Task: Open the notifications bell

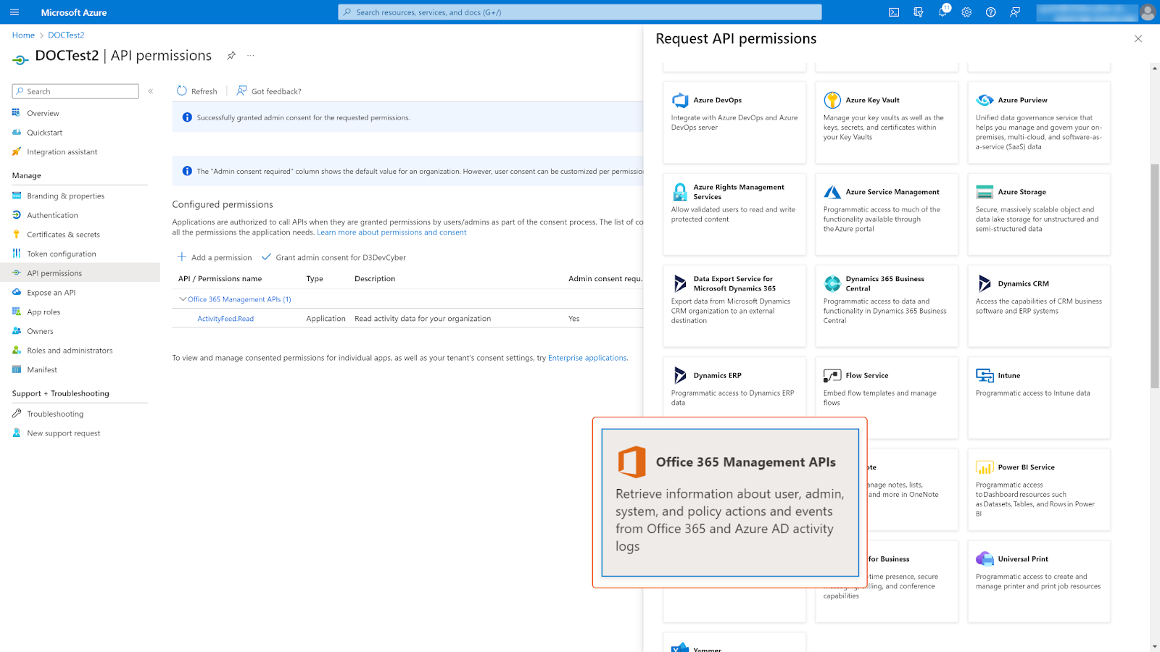Action: click(942, 12)
